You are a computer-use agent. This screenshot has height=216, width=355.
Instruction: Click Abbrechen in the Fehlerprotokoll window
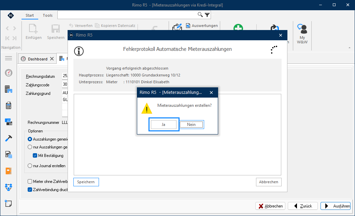[269, 182]
